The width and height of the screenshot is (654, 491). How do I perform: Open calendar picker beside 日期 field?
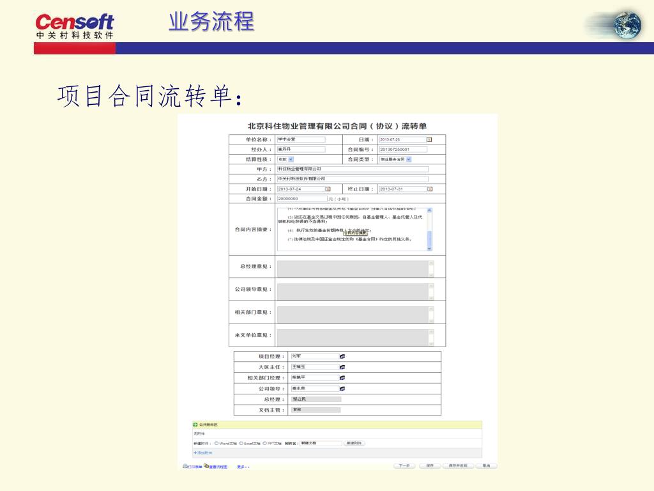tap(429, 139)
